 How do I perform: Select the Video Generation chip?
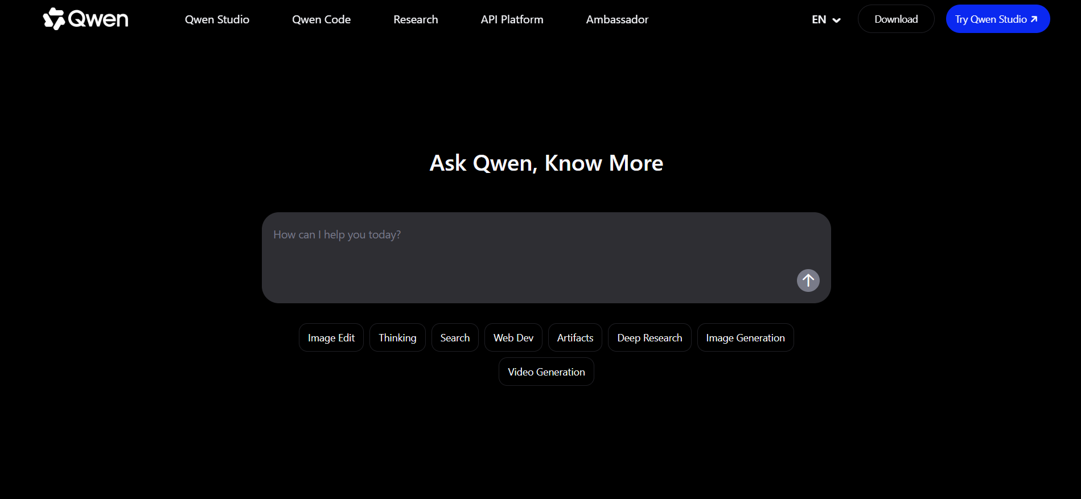(x=546, y=372)
